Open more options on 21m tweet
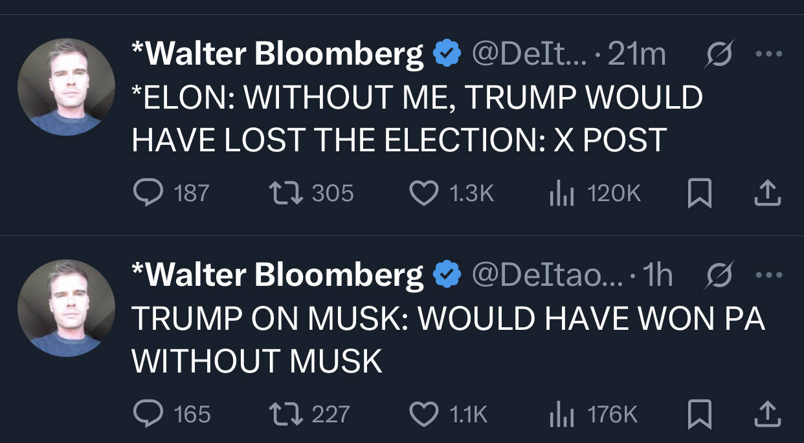The height and width of the screenshot is (443, 804). click(768, 54)
